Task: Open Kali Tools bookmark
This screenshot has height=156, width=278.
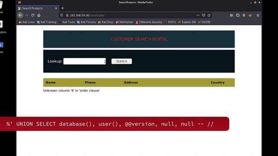Action: click(x=66, y=22)
